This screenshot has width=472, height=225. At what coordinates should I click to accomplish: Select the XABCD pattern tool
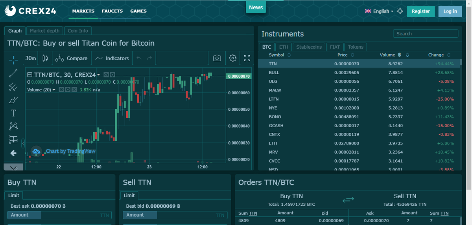pyautogui.click(x=13, y=126)
